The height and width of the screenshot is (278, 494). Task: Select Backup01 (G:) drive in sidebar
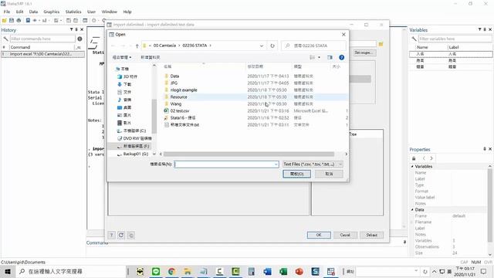pyautogui.click(x=136, y=154)
